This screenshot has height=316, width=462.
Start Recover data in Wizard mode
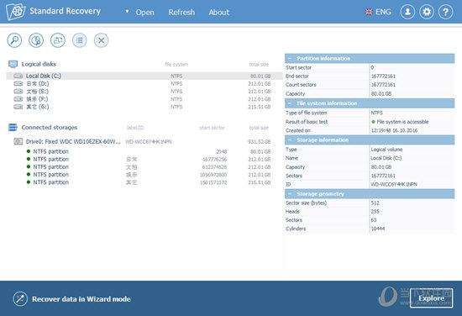81,299
